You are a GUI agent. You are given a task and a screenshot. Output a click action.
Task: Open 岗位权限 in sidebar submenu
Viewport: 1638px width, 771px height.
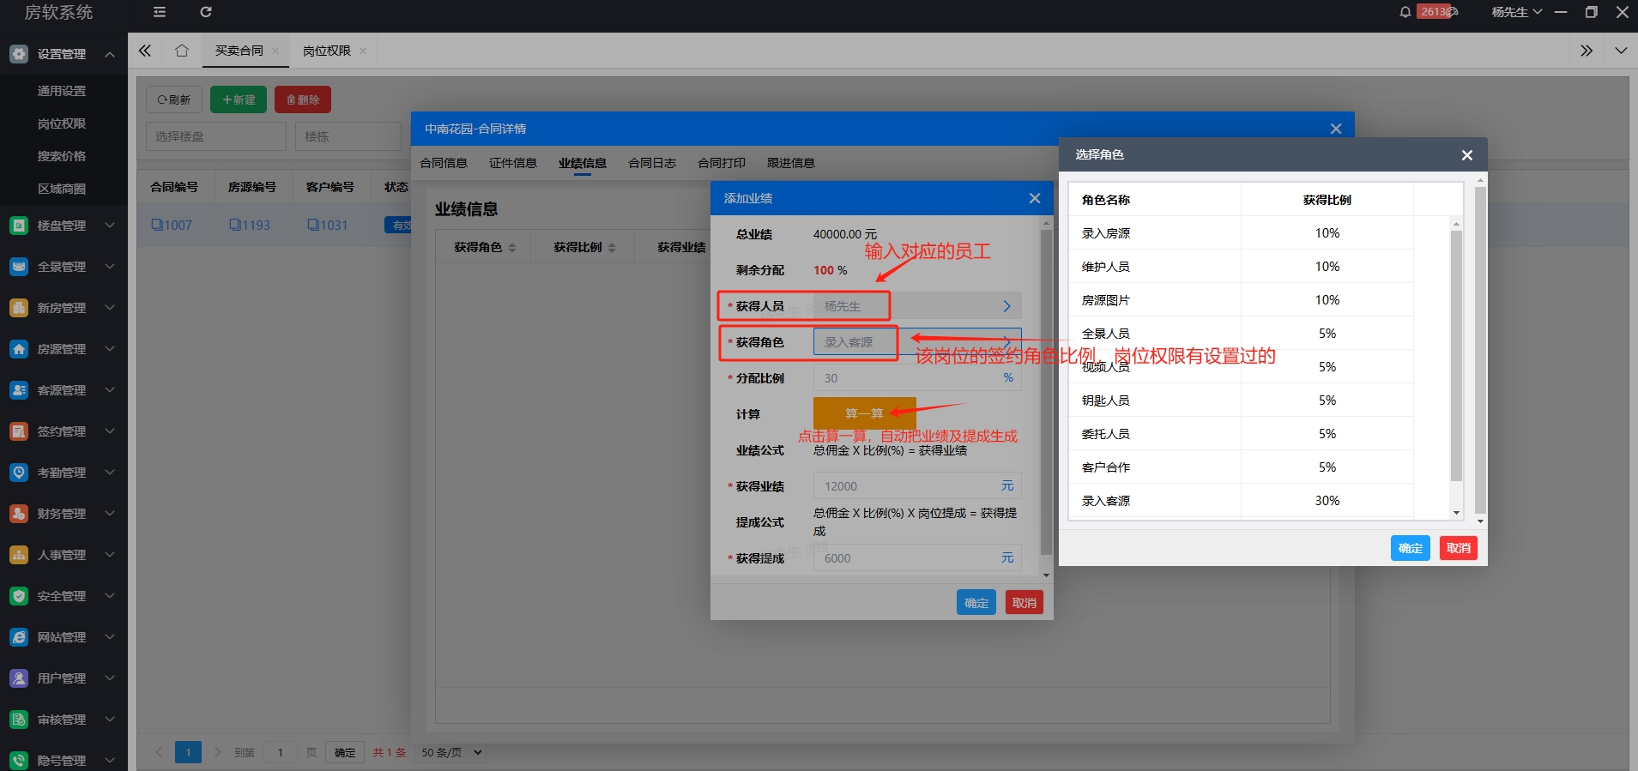[62, 123]
